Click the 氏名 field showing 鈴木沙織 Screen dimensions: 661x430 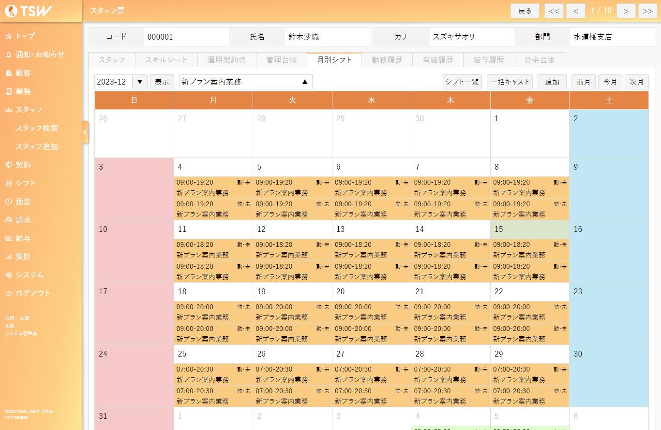point(327,37)
